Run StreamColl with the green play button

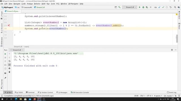[139, 7]
